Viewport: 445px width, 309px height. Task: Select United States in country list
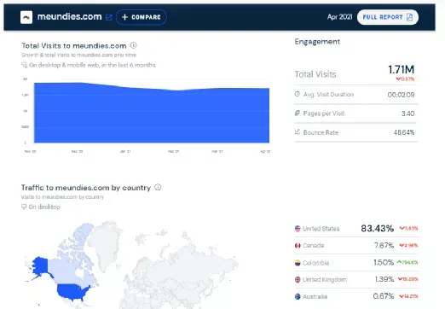click(356, 229)
